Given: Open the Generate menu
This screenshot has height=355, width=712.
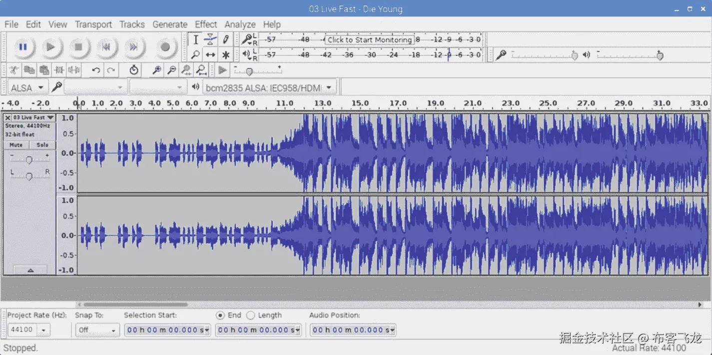Looking at the screenshot, I should tap(170, 24).
